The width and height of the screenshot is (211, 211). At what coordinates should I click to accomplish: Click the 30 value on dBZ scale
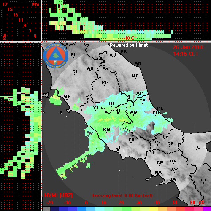click(139, 203)
